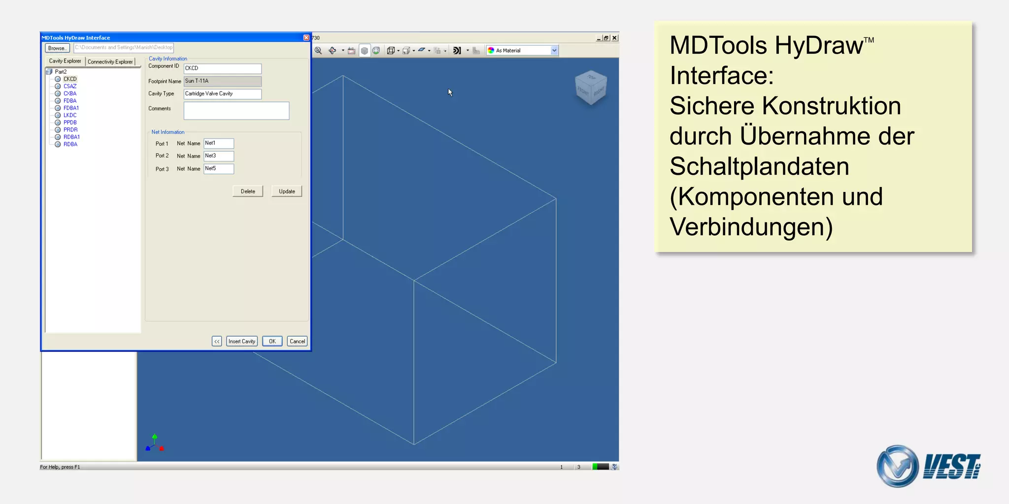Click OK in HyDraw Interface dialog
This screenshot has height=504, width=1009.
tap(272, 342)
